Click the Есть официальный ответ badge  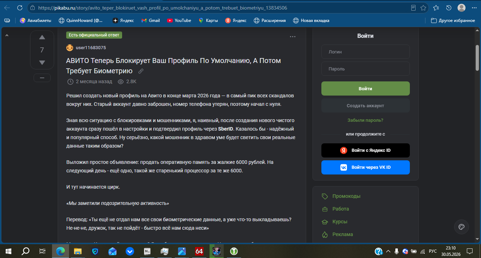(94, 35)
